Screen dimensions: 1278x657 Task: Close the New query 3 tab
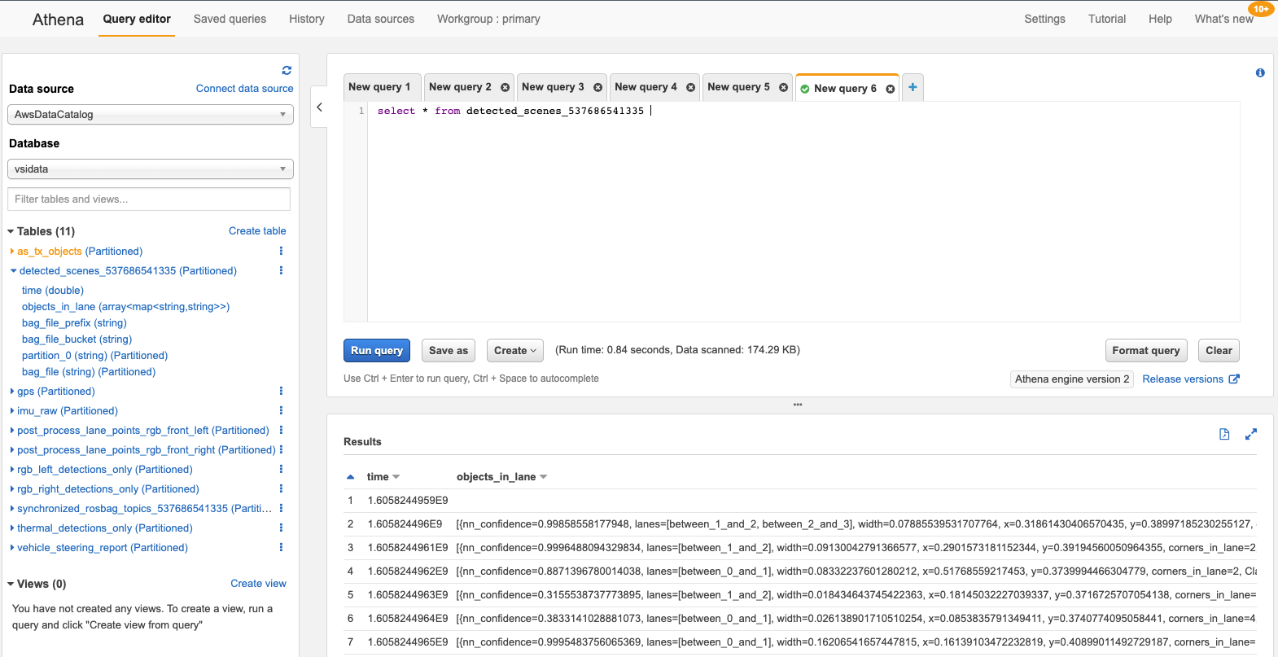pyautogui.click(x=598, y=88)
